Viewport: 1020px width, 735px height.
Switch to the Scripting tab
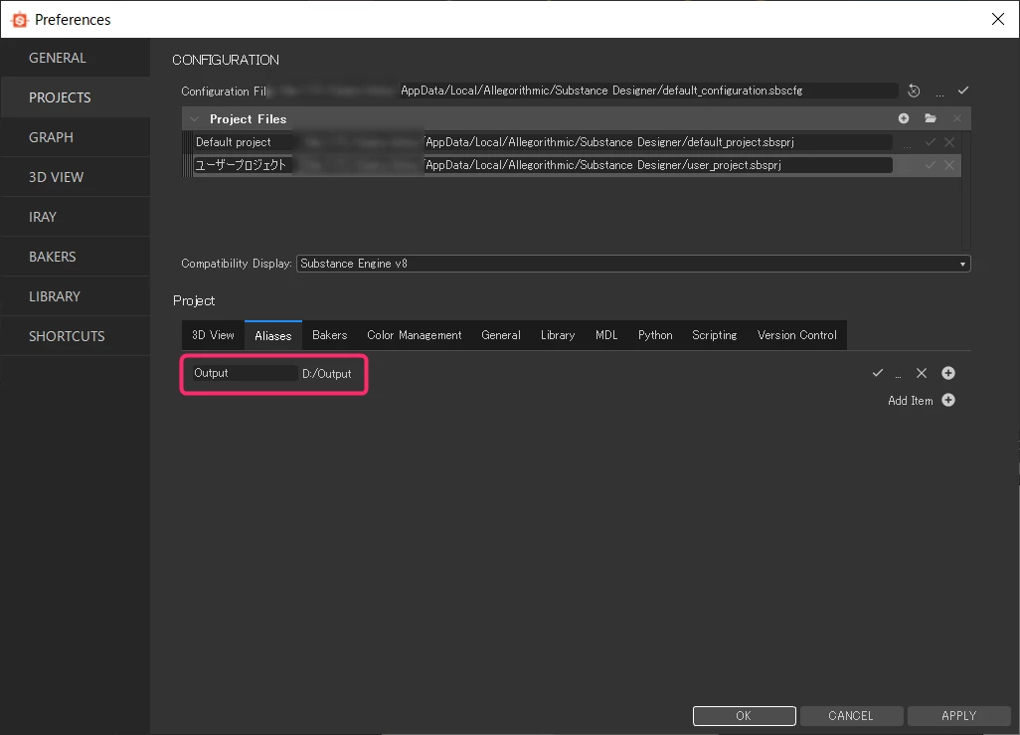(714, 335)
